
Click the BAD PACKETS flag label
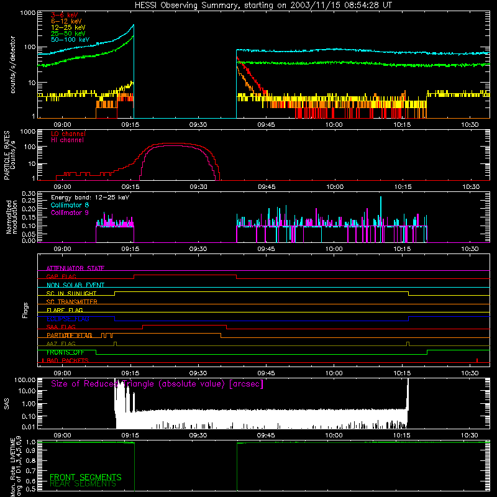[x=68, y=360]
